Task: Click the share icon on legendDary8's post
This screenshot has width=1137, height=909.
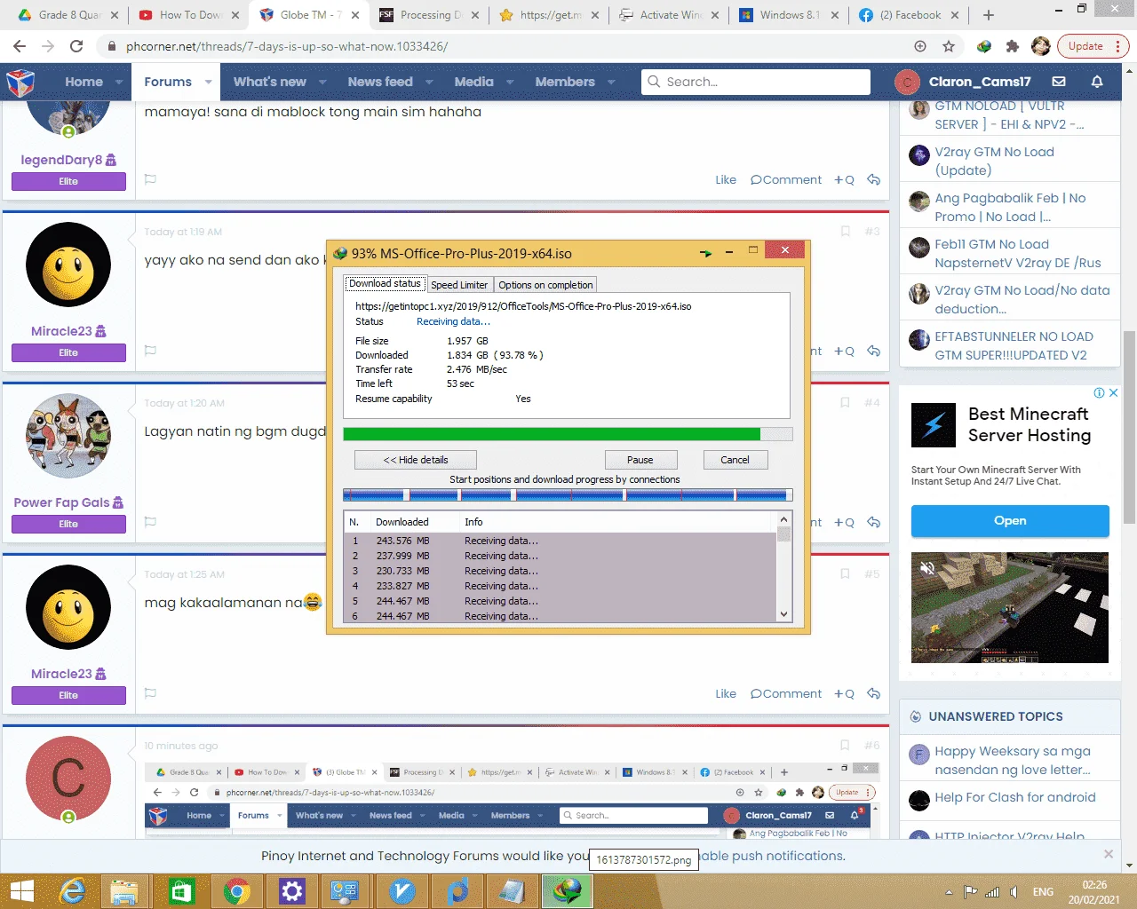Action: click(x=874, y=179)
